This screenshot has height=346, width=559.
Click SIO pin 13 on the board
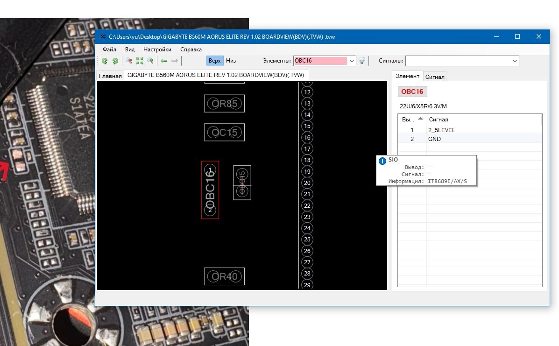(307, 103)
